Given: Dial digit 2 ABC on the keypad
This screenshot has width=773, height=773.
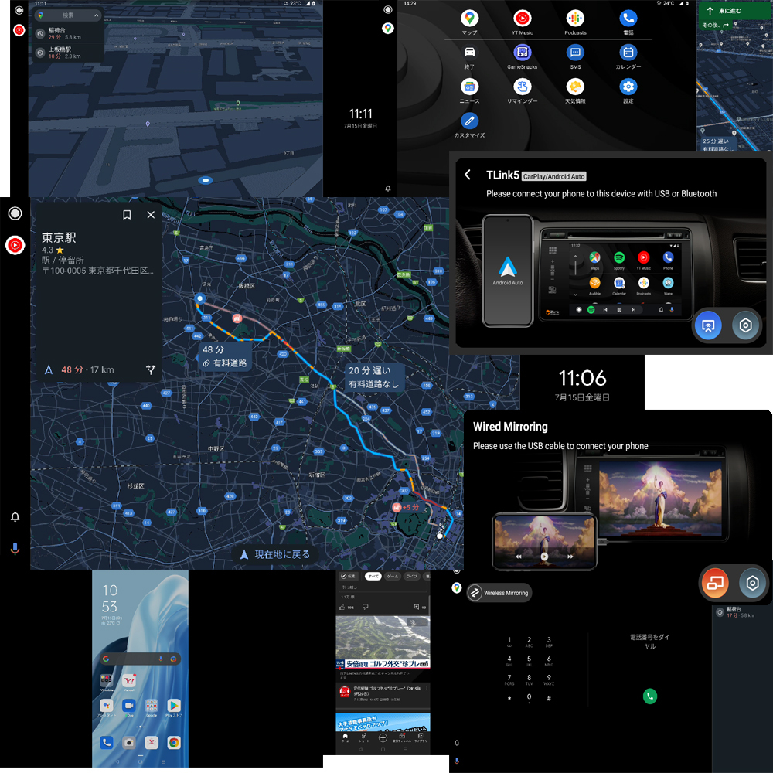Looking at the screenshot, I should 529,642.
